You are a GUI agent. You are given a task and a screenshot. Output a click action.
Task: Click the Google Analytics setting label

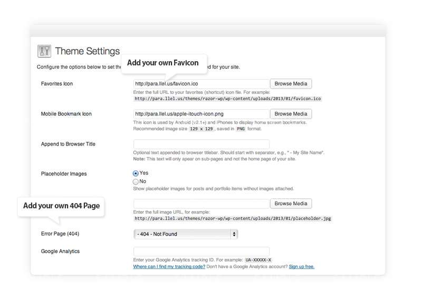click(x=60, y=252)
